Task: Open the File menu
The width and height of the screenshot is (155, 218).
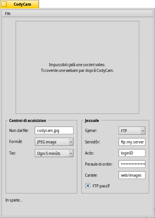Action: pos(8,13)
